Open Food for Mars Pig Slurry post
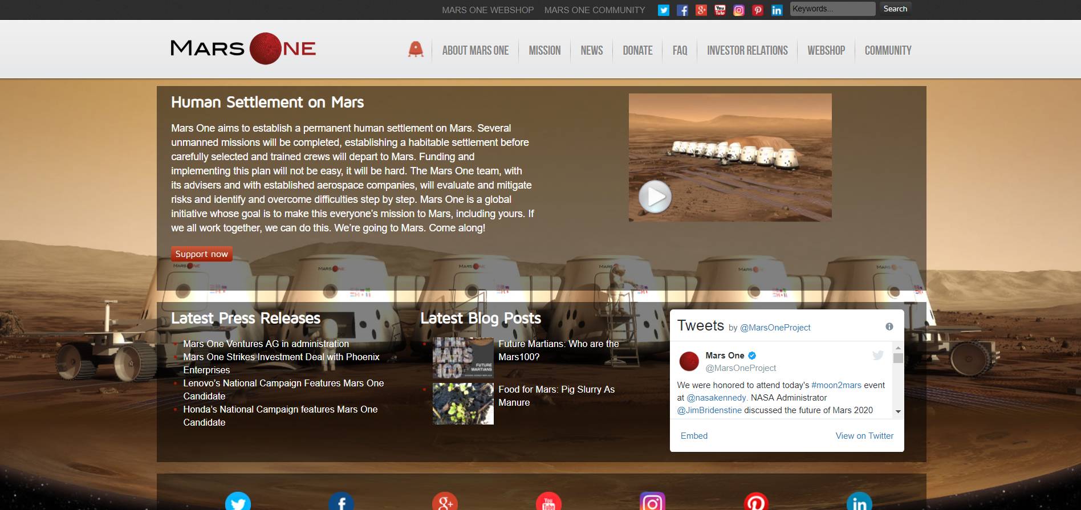 556,395
